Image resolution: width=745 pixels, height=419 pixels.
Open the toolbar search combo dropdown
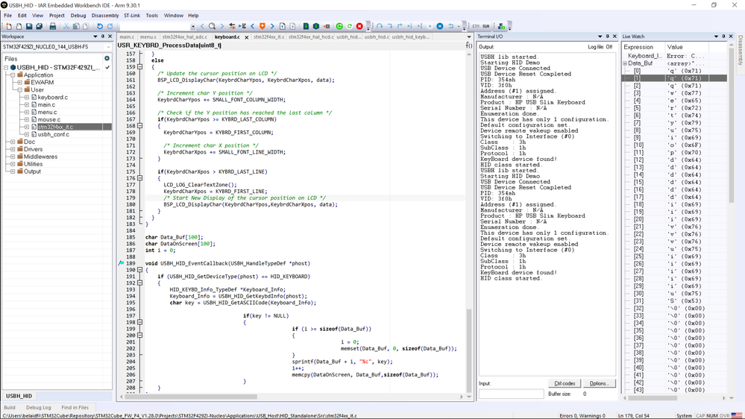pyautogui.click(x=192, y=27)
